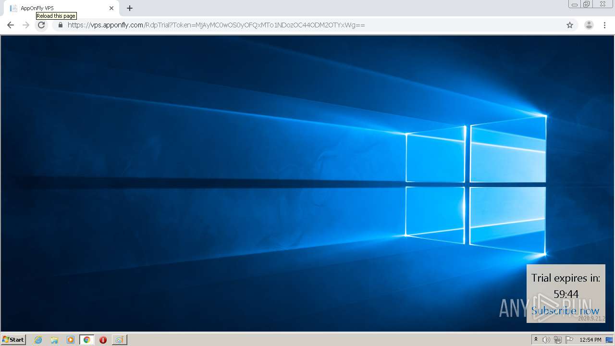The height and width of the screenshot is (346, 615).
Task: Go back to previous page
Action: pos(11,25)
